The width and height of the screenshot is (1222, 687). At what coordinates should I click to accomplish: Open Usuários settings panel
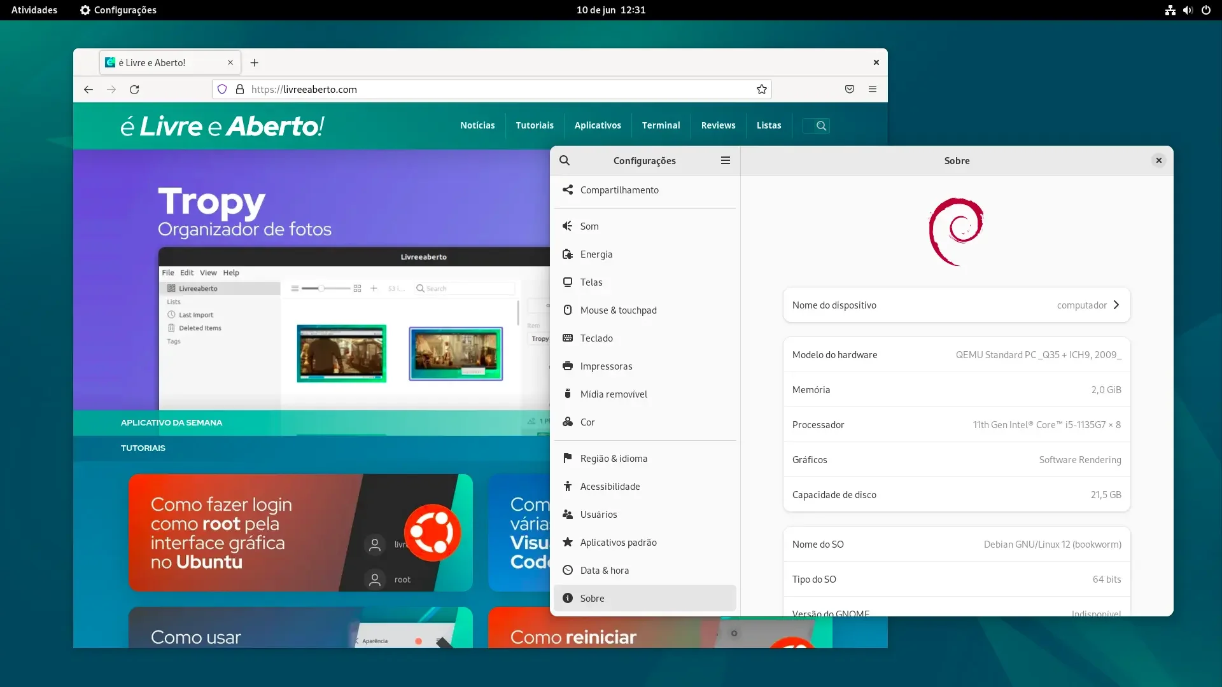click(645, 515)
